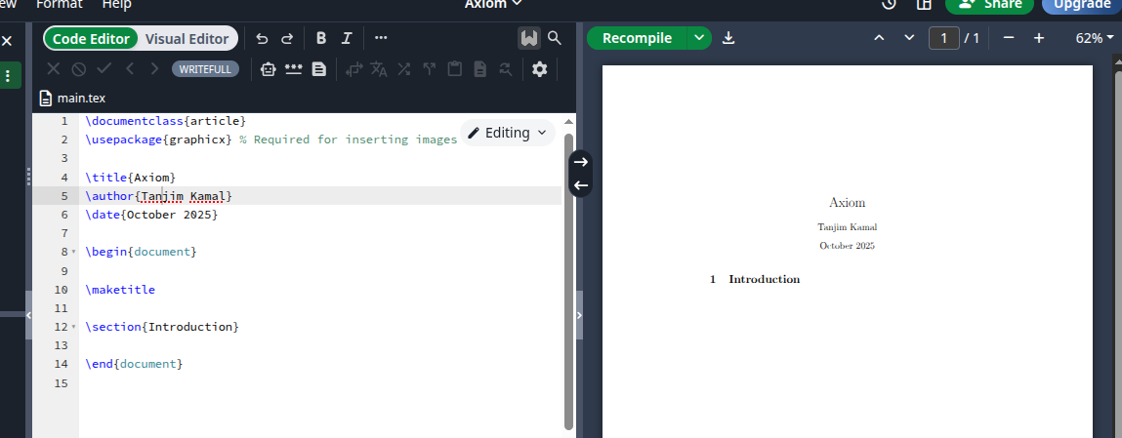Click the PDF page number field

tap(944, 38)
